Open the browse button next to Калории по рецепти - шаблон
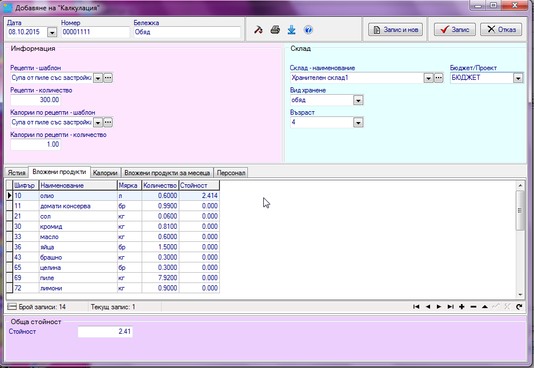 (x=108, y=123)
